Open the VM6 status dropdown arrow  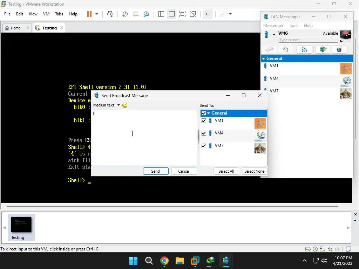(x=274, y=35)
